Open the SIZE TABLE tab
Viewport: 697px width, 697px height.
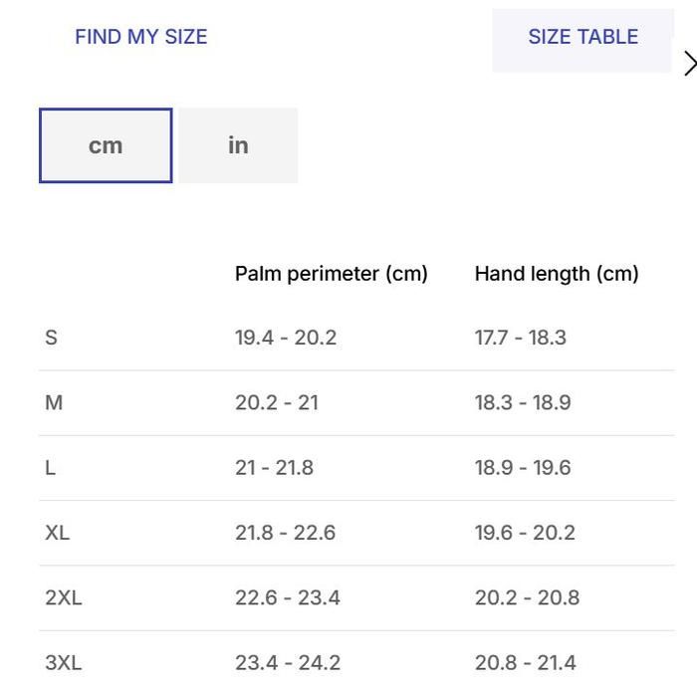pos(582,38)
